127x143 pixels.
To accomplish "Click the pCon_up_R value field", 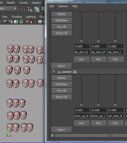I will point(82,110).
